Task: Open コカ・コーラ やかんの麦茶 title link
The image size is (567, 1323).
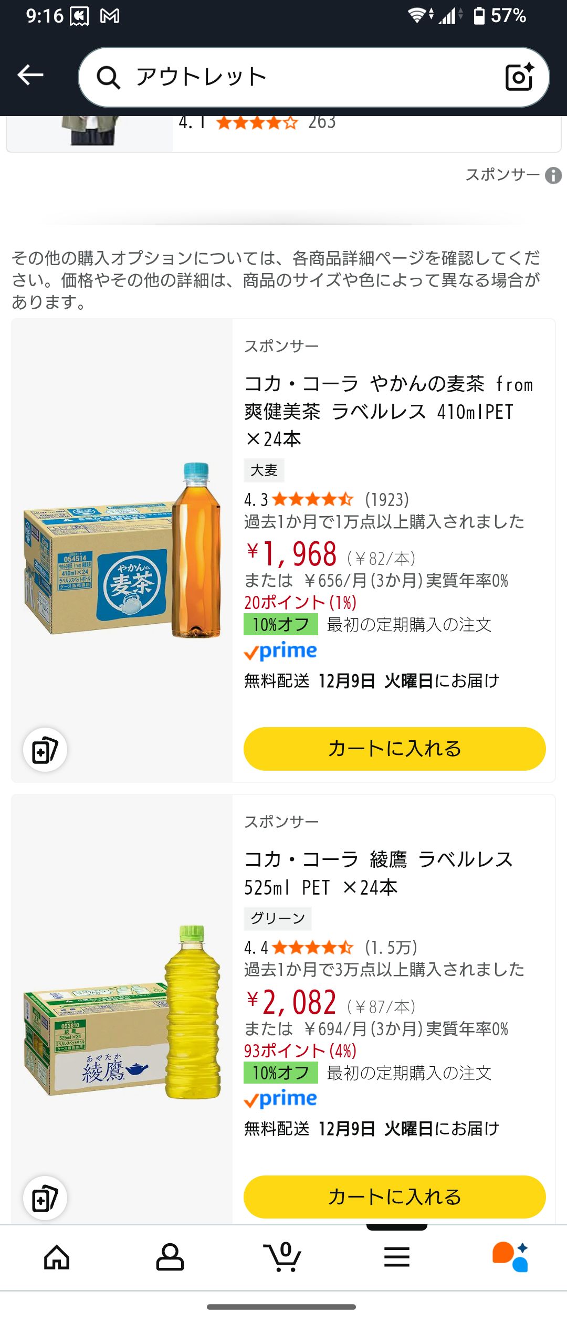Action: [x=388, y=411]
